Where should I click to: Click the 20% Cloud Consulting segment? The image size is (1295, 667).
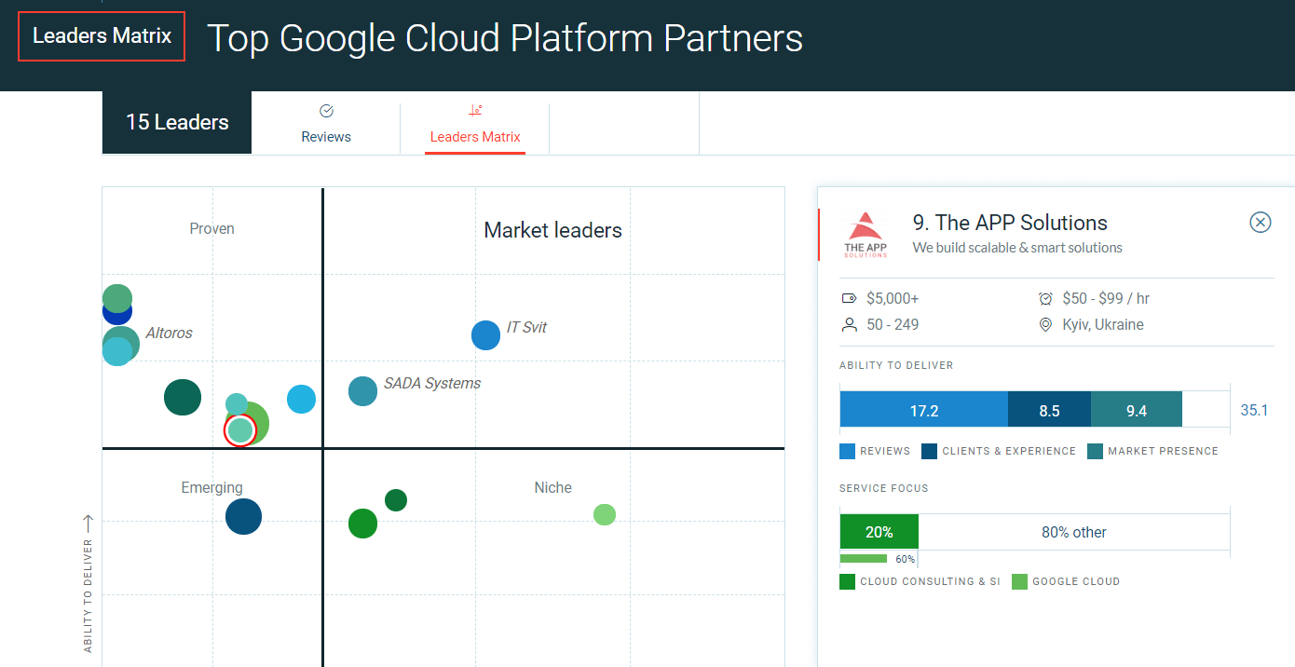click(x=879, y=532)
